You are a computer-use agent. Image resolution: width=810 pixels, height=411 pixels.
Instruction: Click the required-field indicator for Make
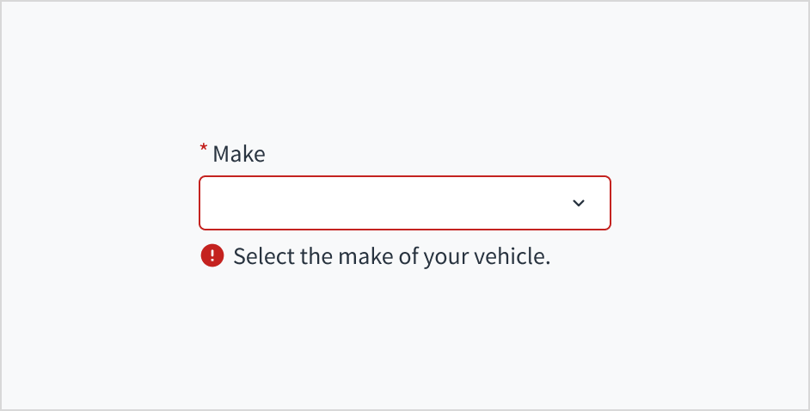pyautogui.click(x=204, y=150)
